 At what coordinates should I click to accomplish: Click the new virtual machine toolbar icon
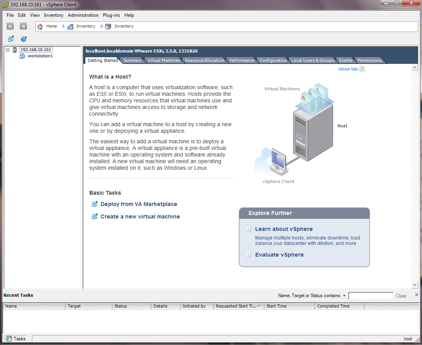[11, 39]
